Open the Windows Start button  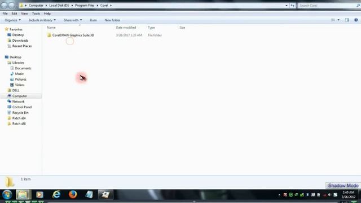tap(7, 195)
